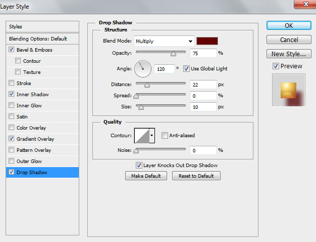Click the Make Default button
Viewport: 316px width, 242px height.
(x=146, y=176)
